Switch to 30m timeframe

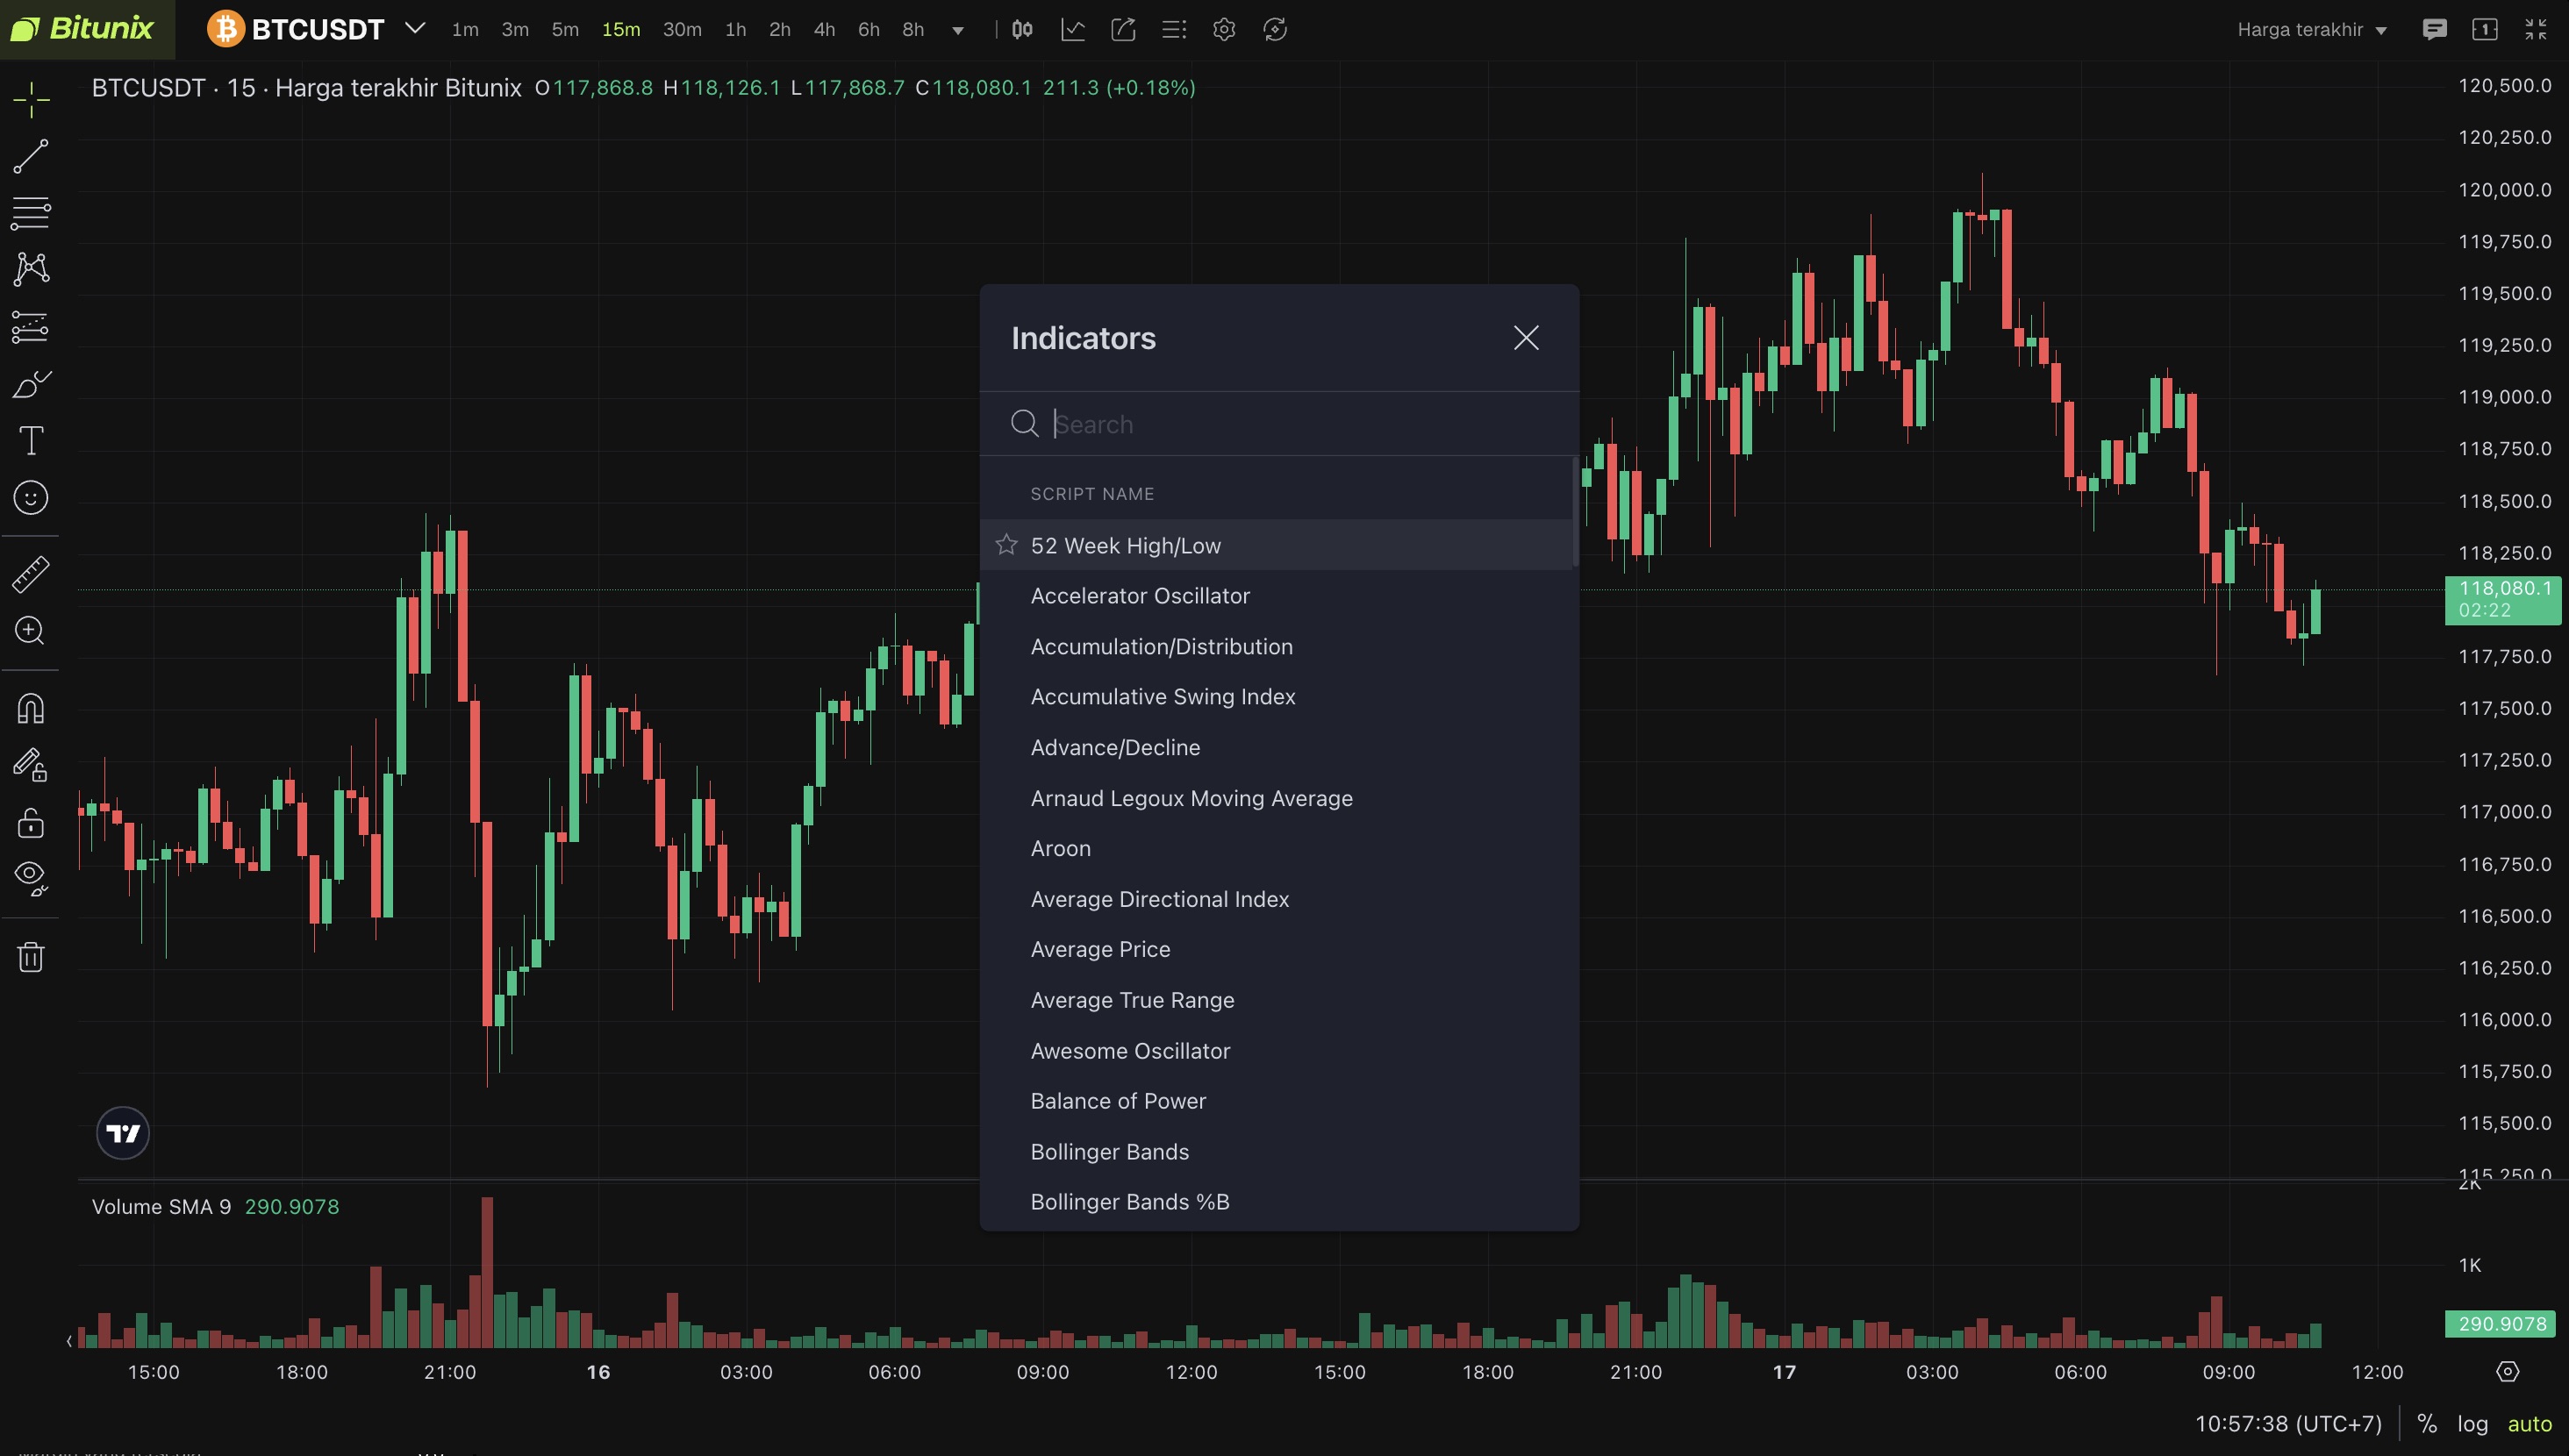point(682,29)
